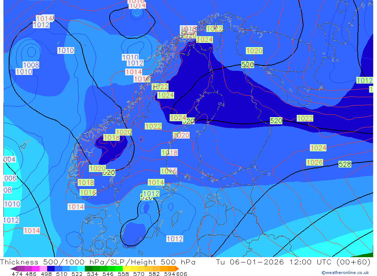
Task: Click the '006' isobar label
Action: point(10,178)
